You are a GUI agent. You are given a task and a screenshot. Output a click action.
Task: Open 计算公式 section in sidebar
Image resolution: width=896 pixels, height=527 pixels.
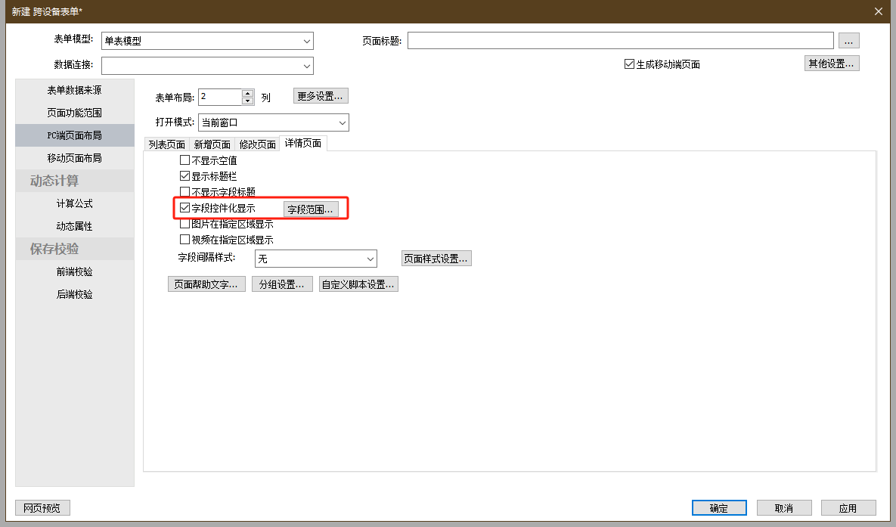[74, 203]
